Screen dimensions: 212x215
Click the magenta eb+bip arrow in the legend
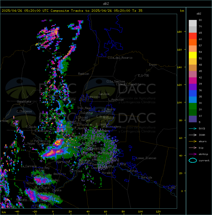coord(193,154)
